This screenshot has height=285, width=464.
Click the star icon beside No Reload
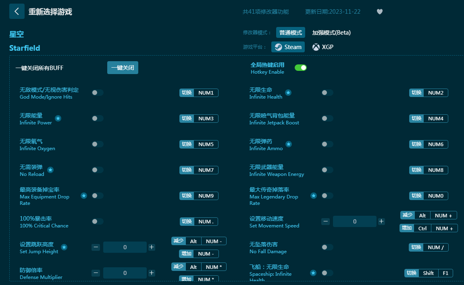[50, 170]
